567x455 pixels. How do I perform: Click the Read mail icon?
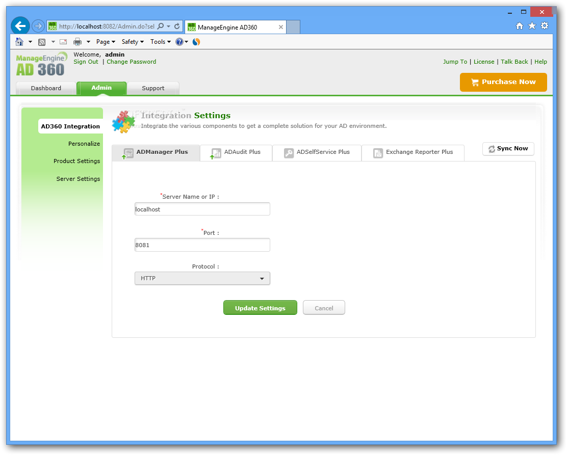[63, 42]
